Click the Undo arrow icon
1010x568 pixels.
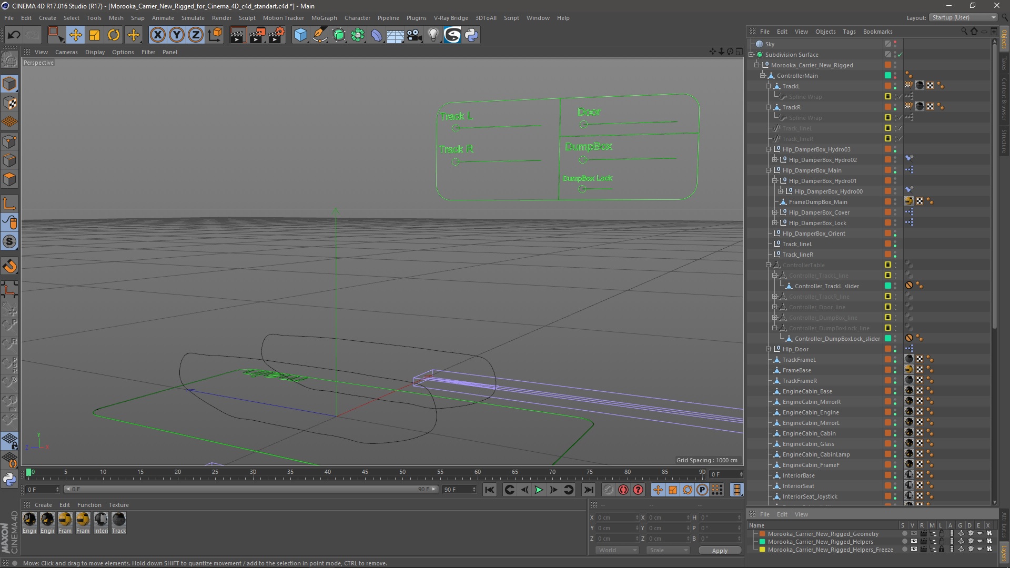pyautogui.click(x=14, y=35)
